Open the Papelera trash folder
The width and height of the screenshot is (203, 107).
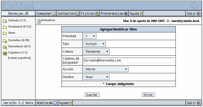click(18, 53)
